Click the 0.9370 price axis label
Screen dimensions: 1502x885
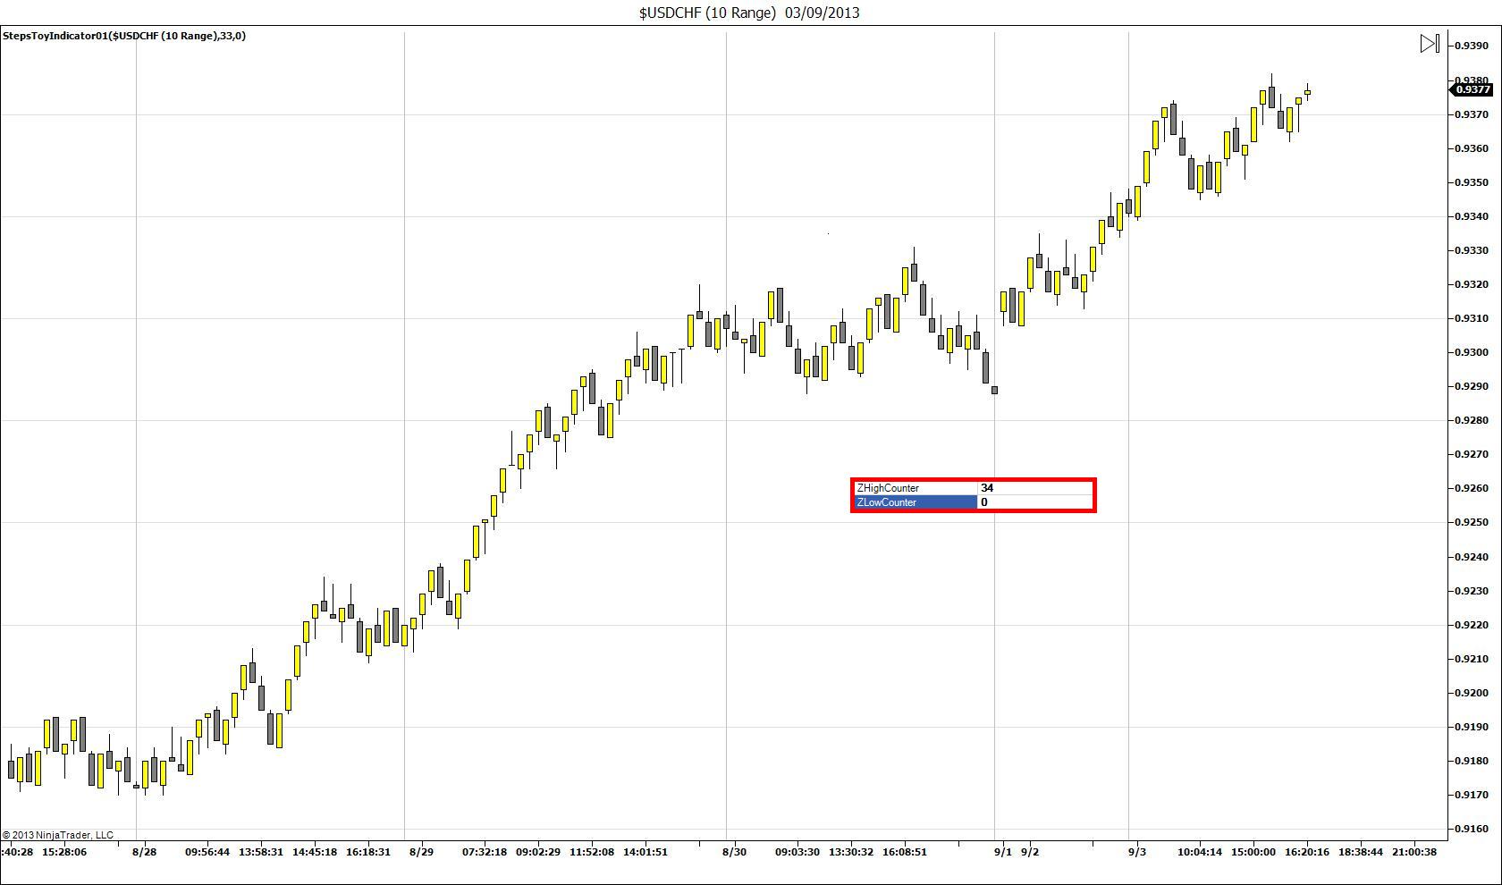tap(1472, 114)
